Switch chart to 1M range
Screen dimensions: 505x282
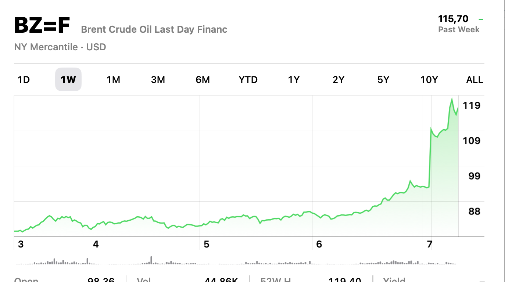coord(113,80)
